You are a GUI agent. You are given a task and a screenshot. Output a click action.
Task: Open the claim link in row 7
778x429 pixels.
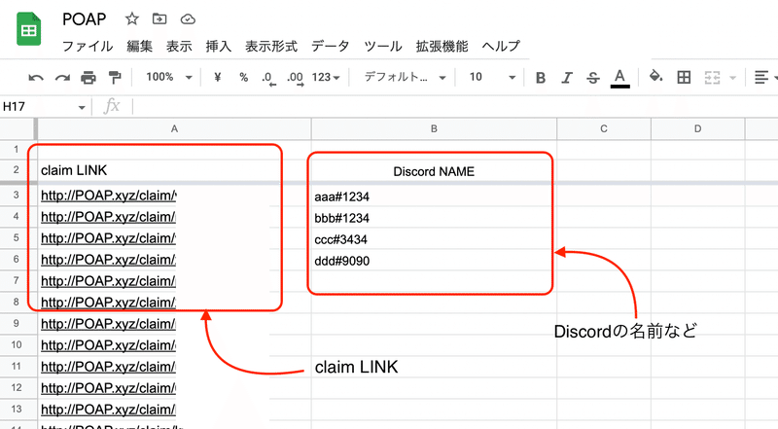pyautogui.click(x=108, y=281)
